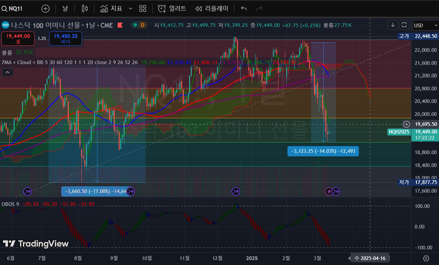Viewport: 439px width, 265px height.
Task: Expand the indicators favorites chevron
Action: (x=130, y=9)
